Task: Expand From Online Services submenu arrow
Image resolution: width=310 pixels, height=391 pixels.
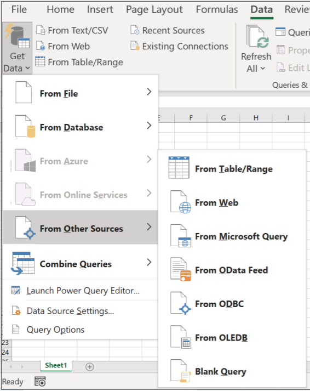Action: click(149, 193)
